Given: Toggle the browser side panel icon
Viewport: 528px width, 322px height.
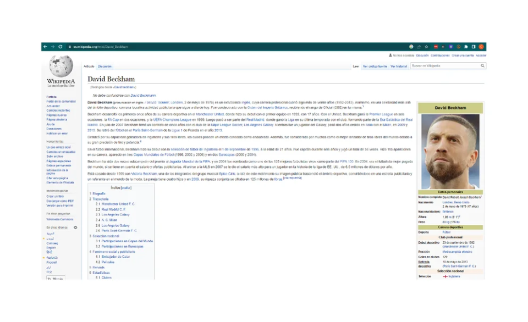Looking at the screenshot, I should click(473, 47).
